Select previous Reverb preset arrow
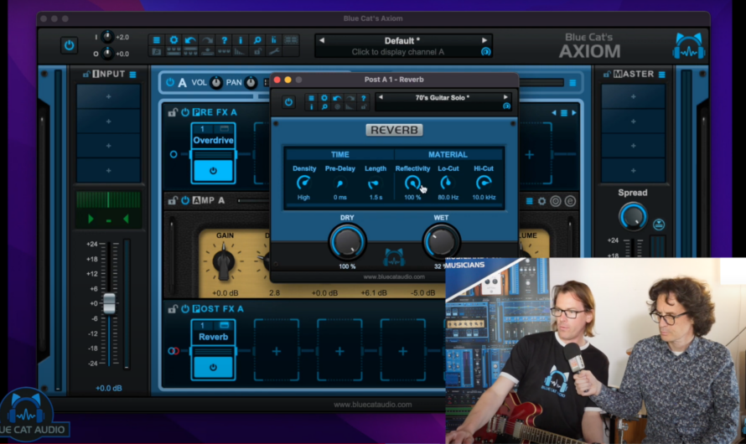The width and height of the screenshot is (746, 444). [381, 97]
